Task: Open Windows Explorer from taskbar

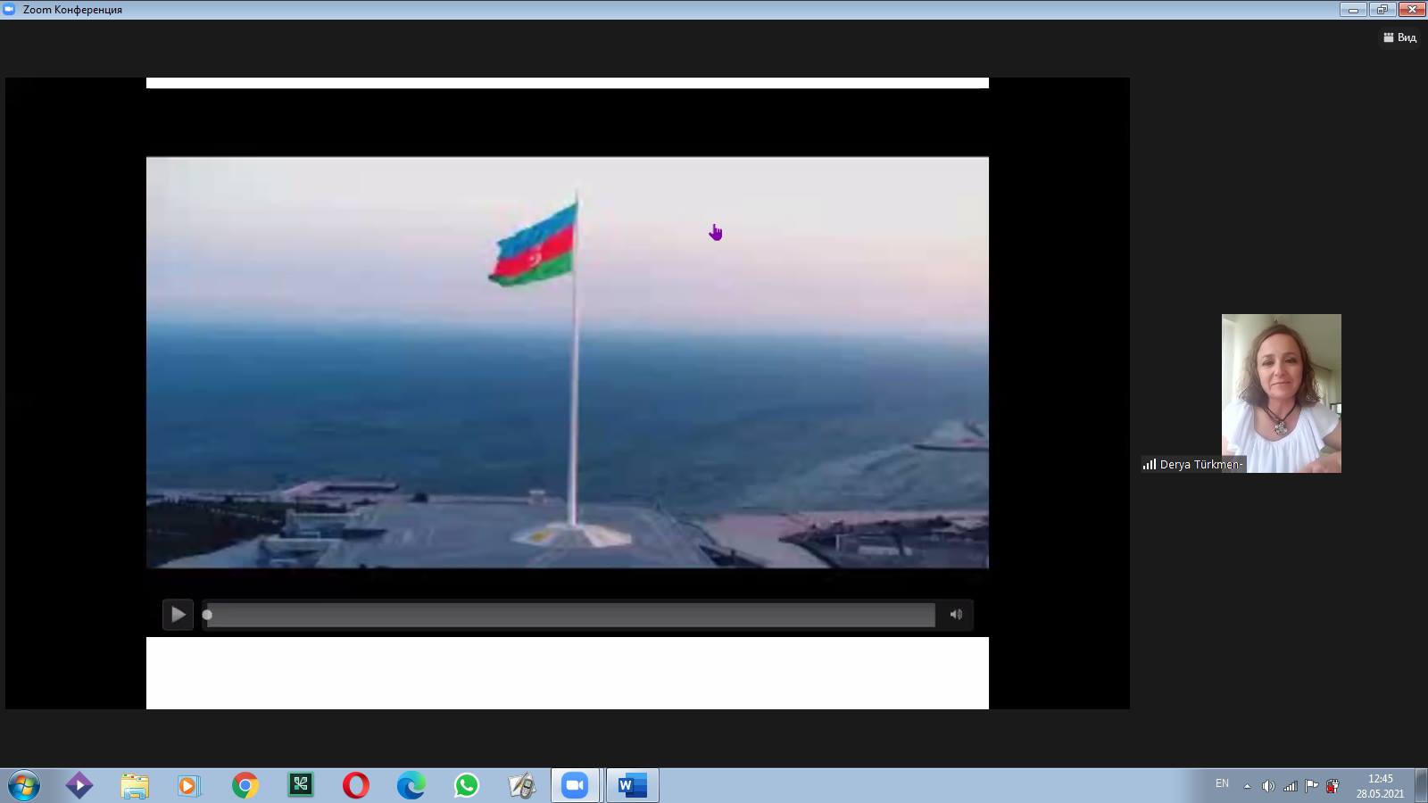Action: pos(134,785)
